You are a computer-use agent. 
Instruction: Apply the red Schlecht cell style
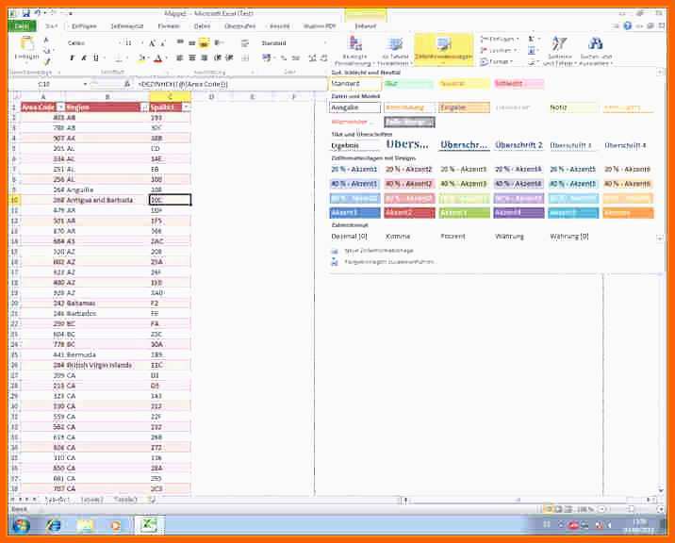click(519, 84)
